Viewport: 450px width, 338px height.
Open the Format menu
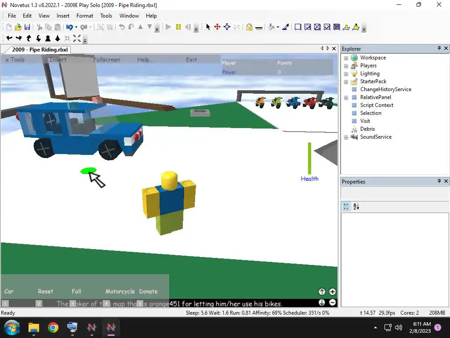pyautogui.click(x=85, y=16)
